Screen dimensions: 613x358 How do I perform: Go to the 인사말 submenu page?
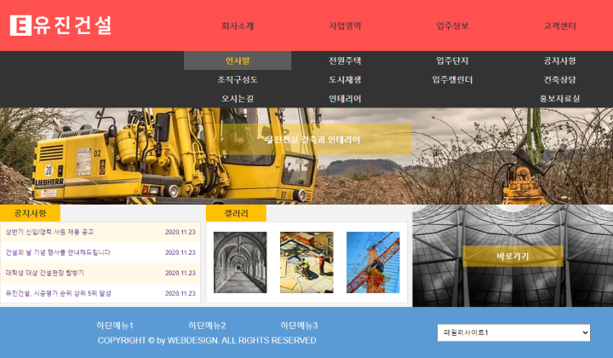[238, 61]
